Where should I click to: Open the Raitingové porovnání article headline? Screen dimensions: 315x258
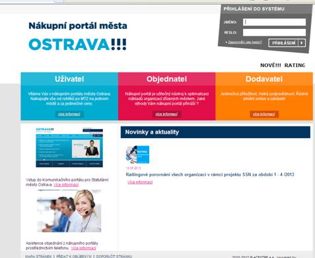(210, 174)
